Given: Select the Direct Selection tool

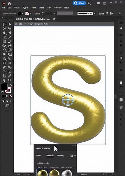Looking at the screenshot, I should pyautogui.click(x=10, y=24).
